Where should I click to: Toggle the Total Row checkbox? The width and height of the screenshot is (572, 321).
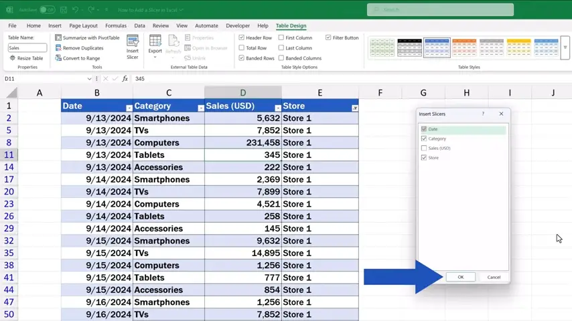[x=242, y=48]
